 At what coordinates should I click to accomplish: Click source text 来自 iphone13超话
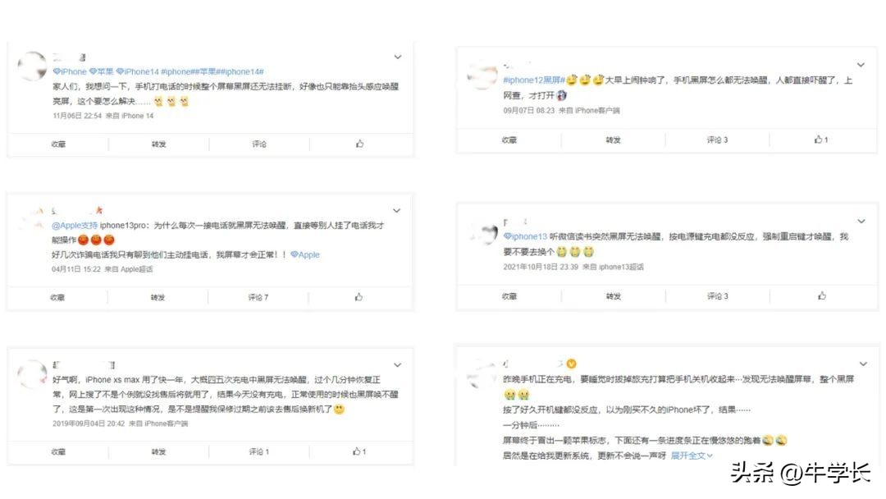pyautogui.click(x=613, y=267)
